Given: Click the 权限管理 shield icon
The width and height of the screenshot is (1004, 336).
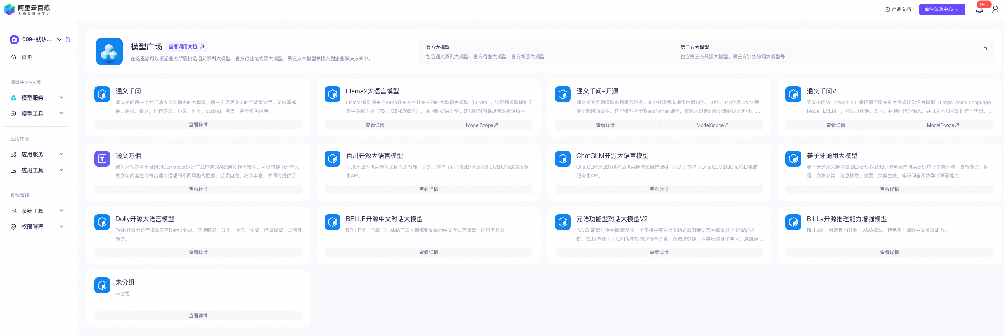Looking at the screenshot, I should coord(13,227).
